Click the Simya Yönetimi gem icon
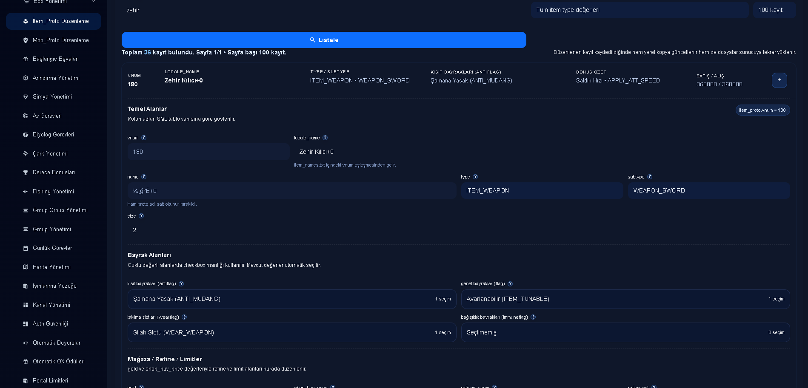This screenshot has width=808, height=388. (x=26, y=97)
